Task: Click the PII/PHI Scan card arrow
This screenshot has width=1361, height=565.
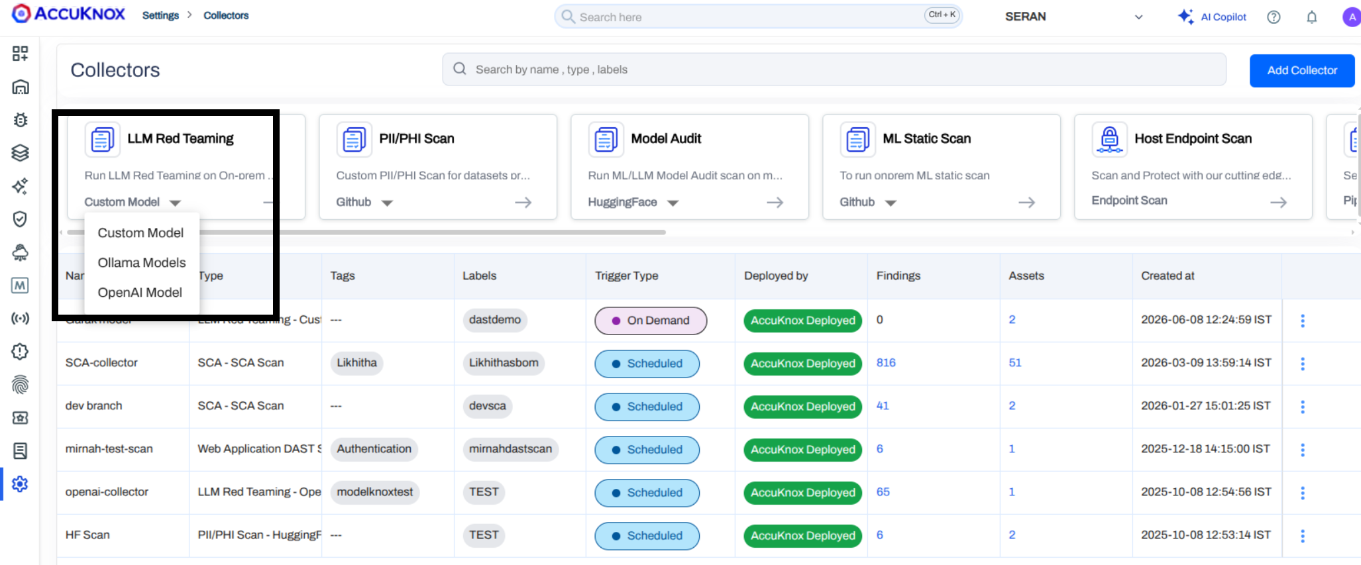Action: tap(523, 202)
